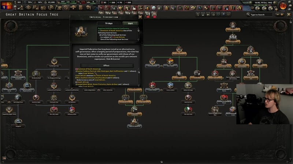This screenshot has height=164, width=293.
Task: Open the Production gear icon
Action: point(66,8)
